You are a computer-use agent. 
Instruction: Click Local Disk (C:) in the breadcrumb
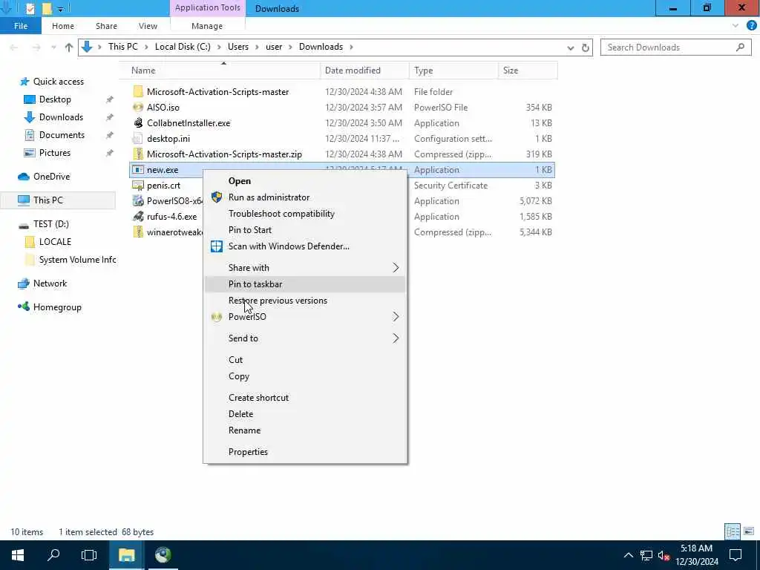tap(183, 47)
